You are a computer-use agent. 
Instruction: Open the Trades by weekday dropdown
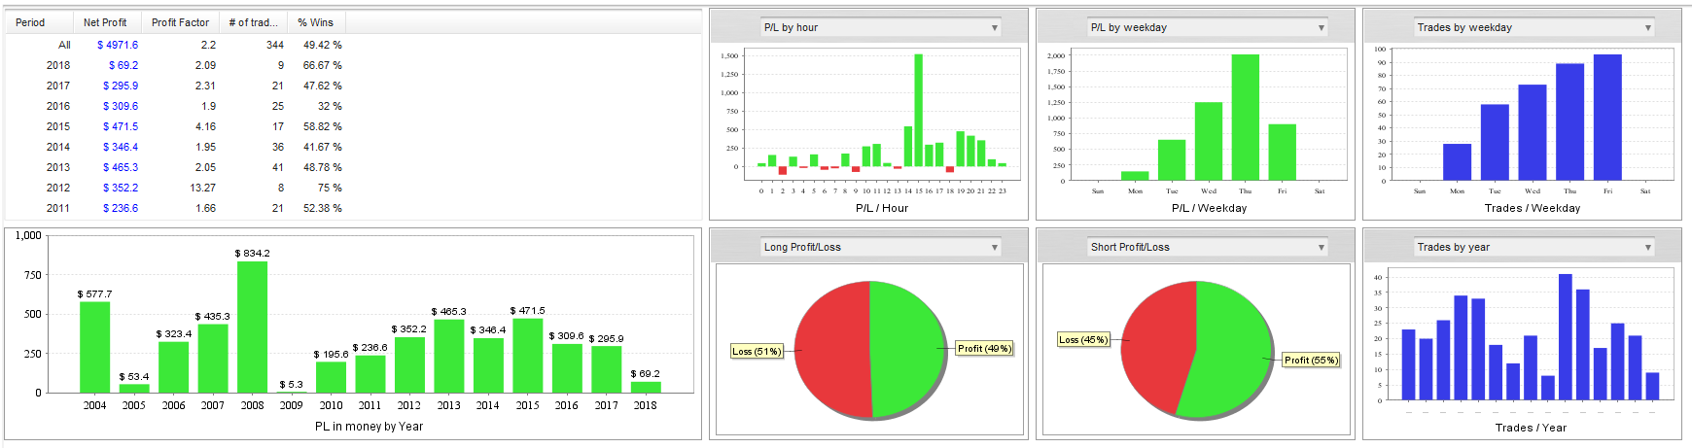click(x=1534, y=27)
